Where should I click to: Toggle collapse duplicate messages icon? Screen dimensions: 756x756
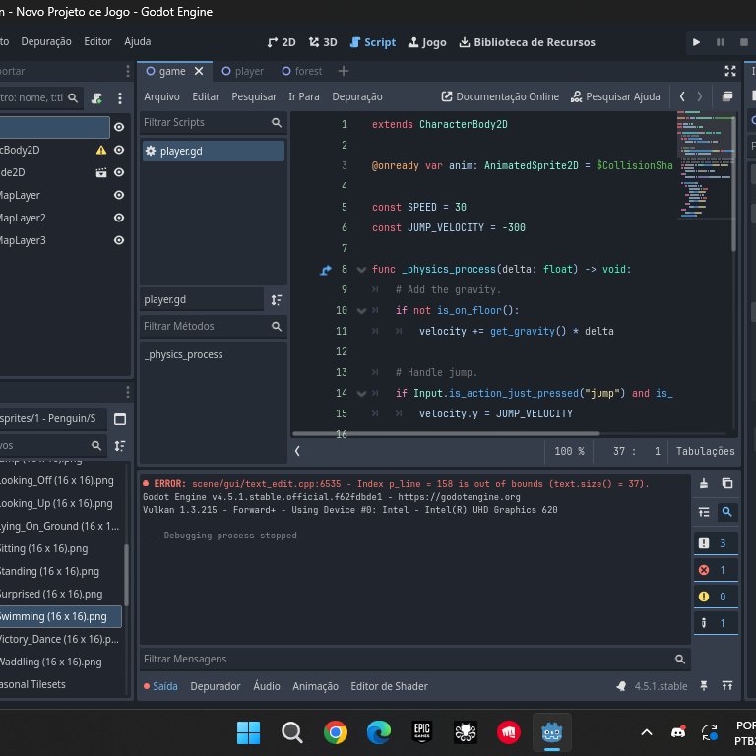[x=704, y=512]
